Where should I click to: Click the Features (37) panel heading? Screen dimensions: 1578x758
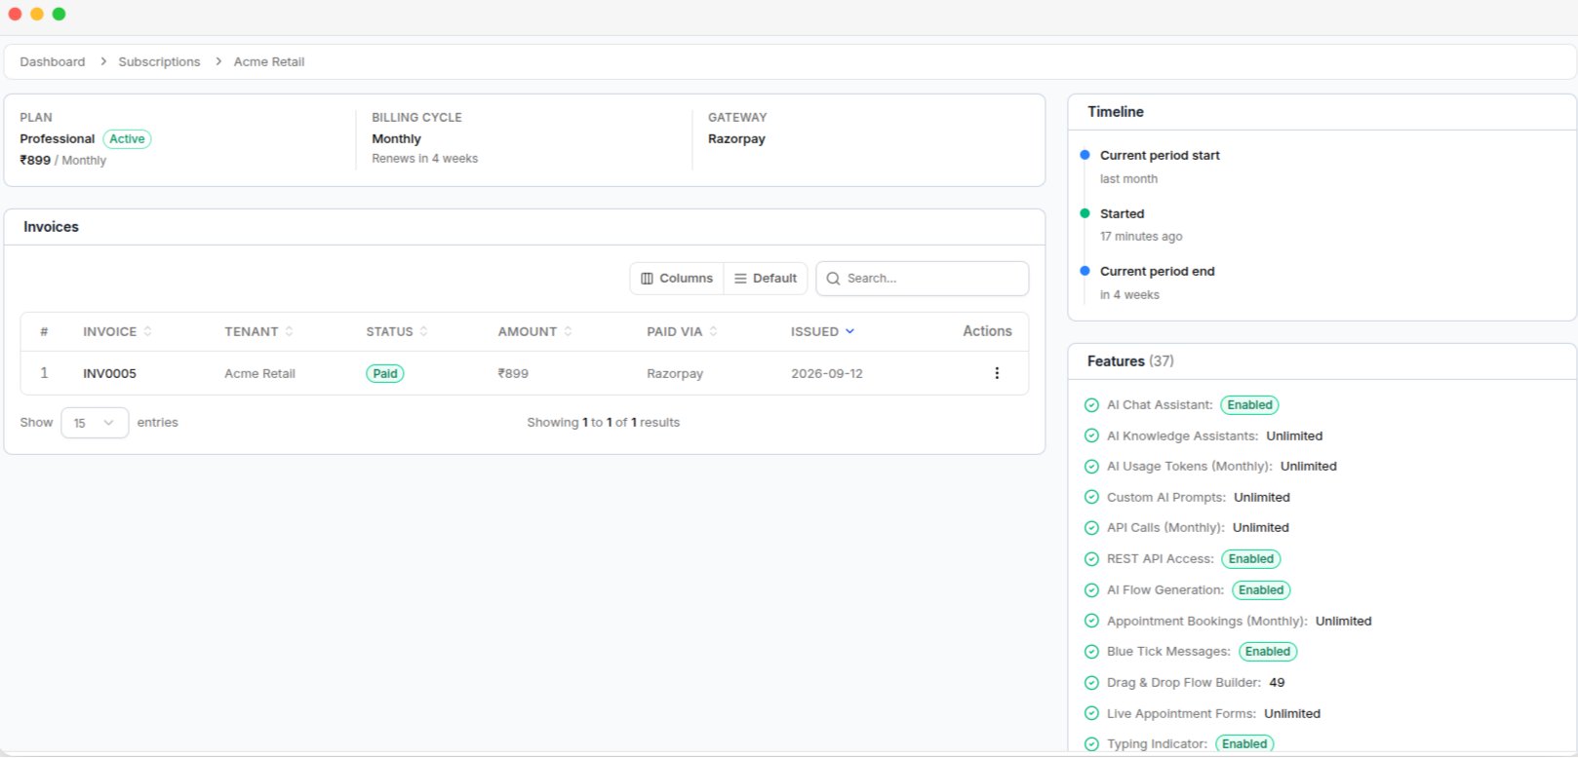click(x=1130, y=361)
